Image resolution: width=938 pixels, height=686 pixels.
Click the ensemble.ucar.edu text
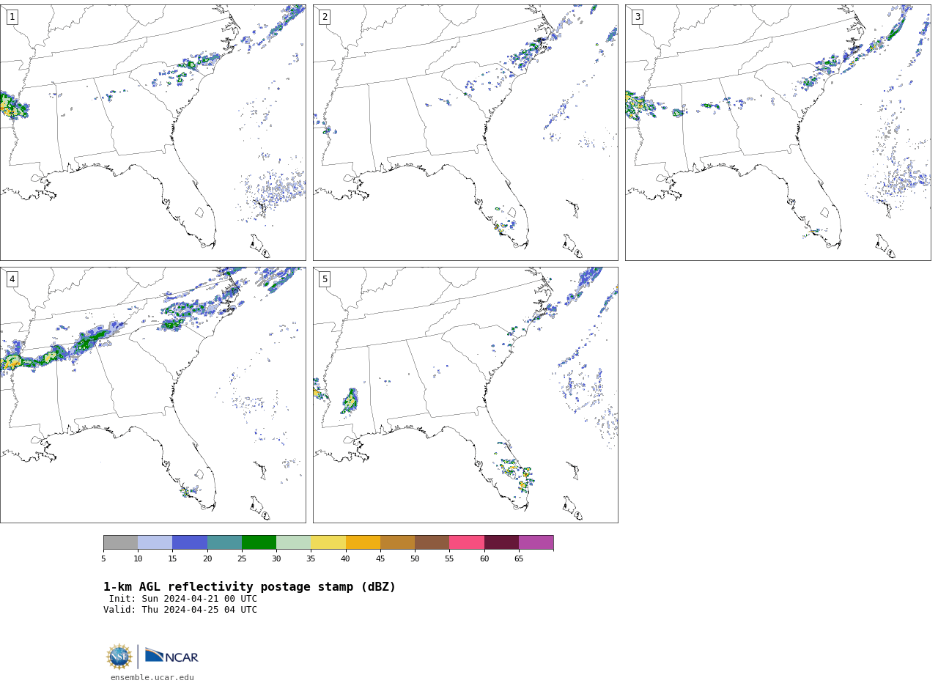point(152,677)
